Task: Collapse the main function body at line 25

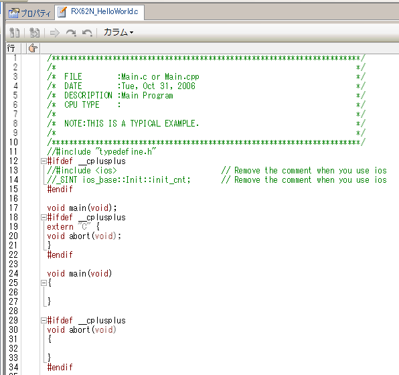Action: coord(44,283)
